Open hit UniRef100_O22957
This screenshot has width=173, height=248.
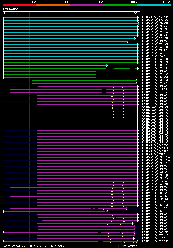155,32
